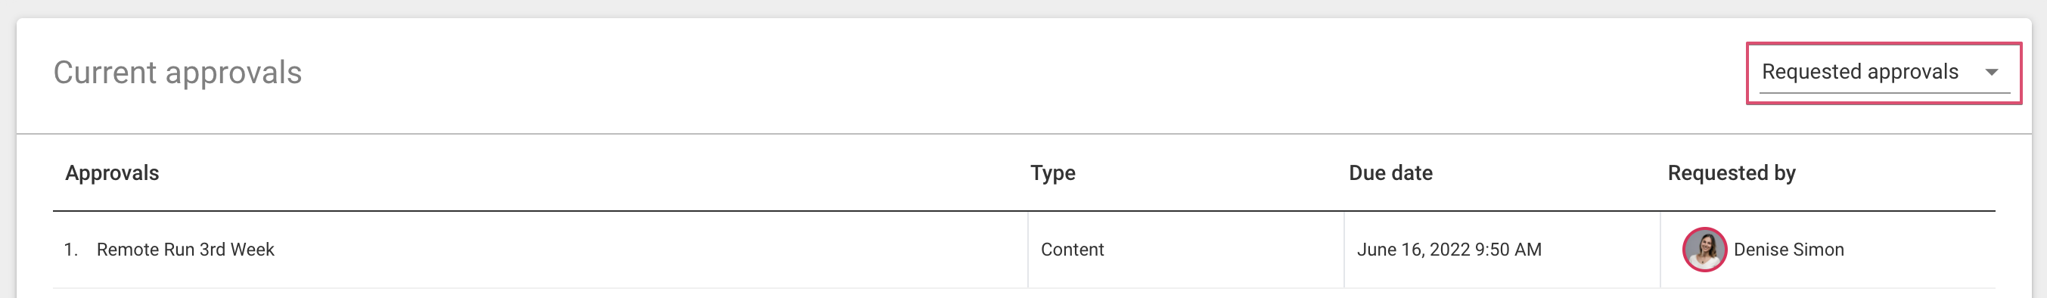Click the surname Simon in the requester cell
This screenshot has height=298, width=2047.
pyautogui.click(x=1818, y=250)
